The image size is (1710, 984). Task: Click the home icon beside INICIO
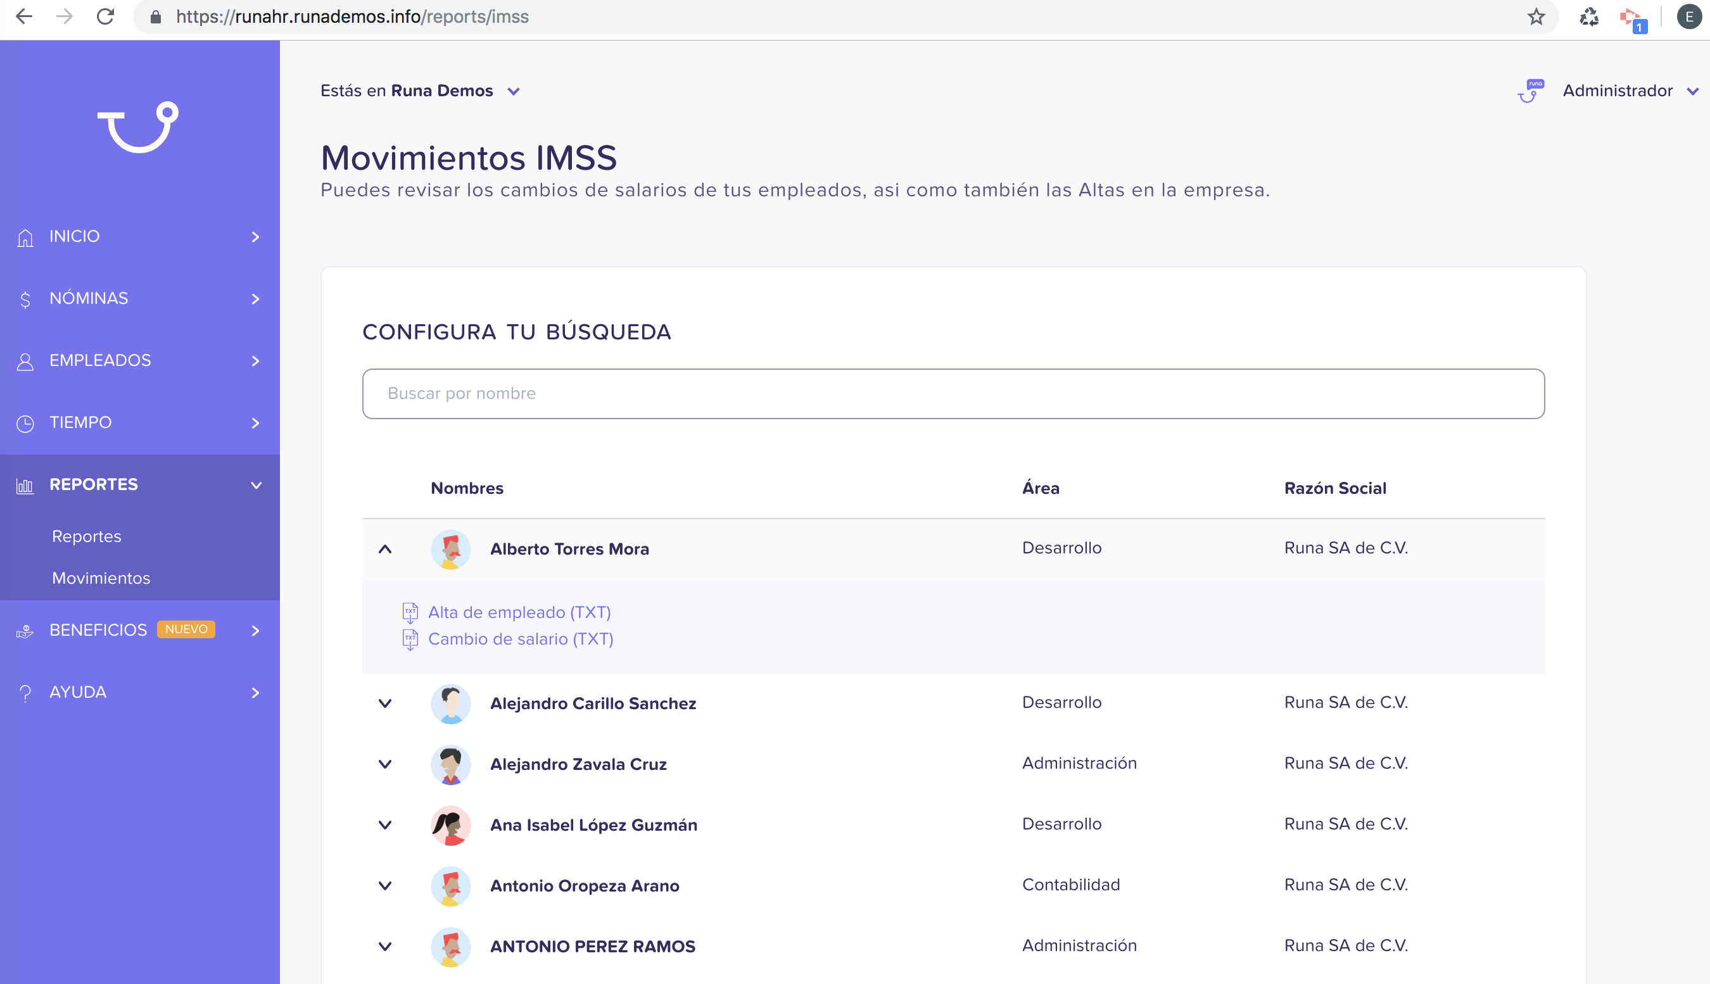point(25,237)
